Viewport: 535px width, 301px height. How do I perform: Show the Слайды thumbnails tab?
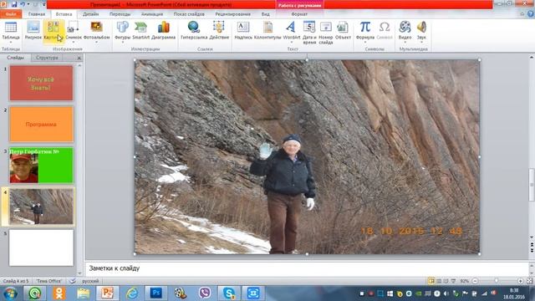coord(15,58)
